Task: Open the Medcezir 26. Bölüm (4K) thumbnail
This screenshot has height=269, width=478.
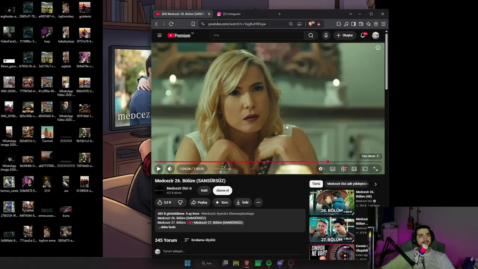Action: (332, 202)
